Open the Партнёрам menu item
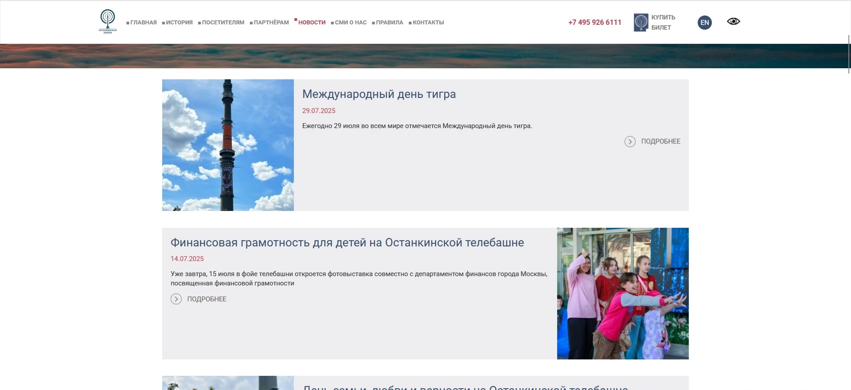 [271, 23]
